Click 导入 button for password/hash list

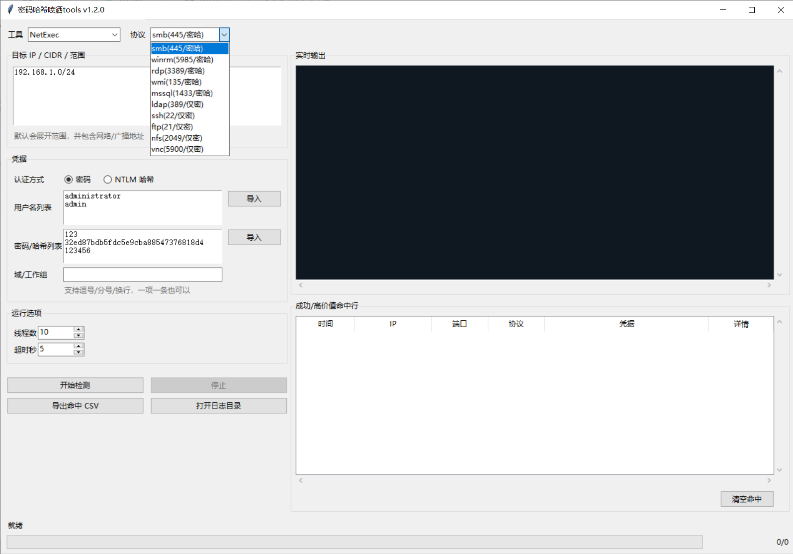tap(254, 237)
